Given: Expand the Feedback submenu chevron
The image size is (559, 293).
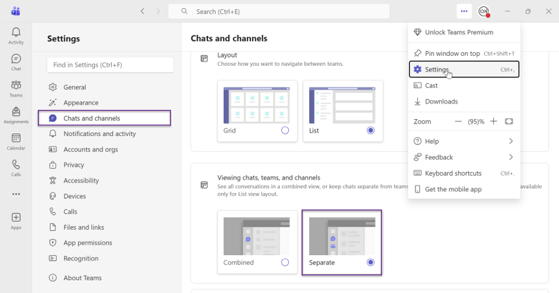Looking at the screenshot, I should pos(511,157).
